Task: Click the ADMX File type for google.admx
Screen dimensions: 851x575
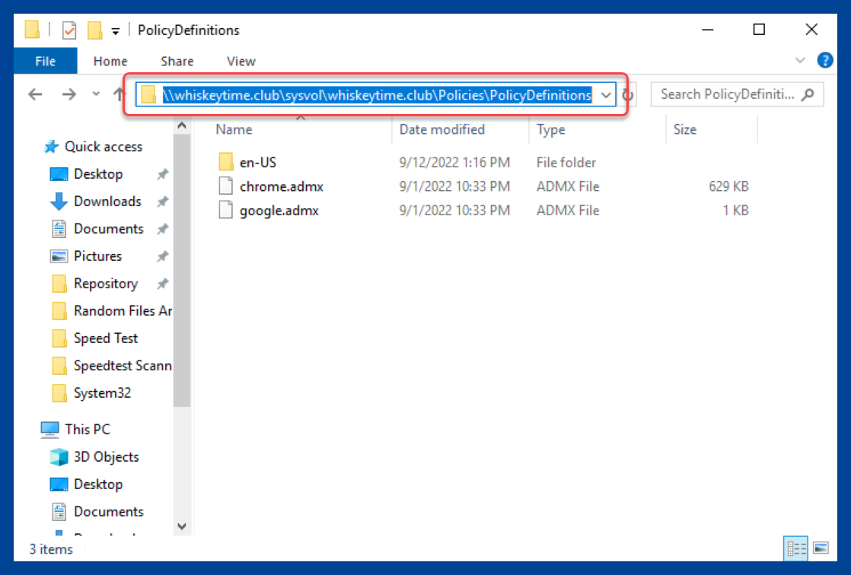Action: pyautogui.click(x=568, y=211)
